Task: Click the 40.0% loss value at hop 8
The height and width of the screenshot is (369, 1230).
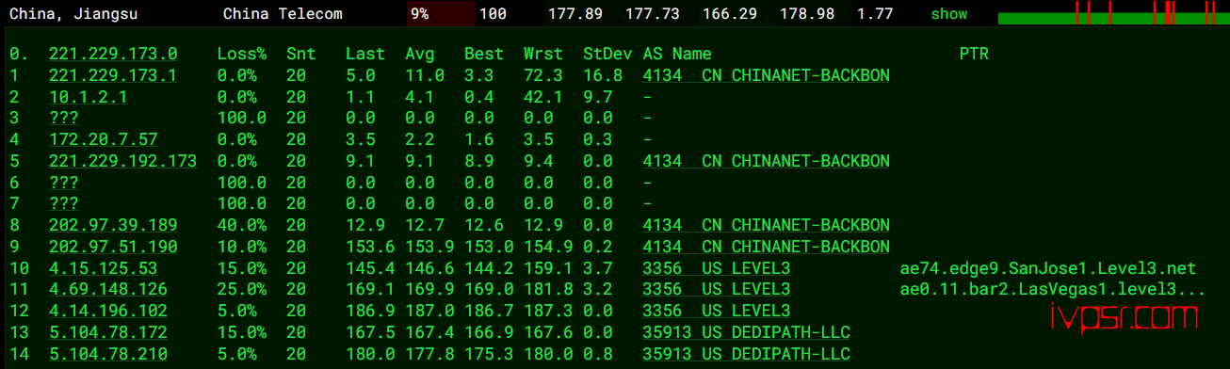Action: 241,226
